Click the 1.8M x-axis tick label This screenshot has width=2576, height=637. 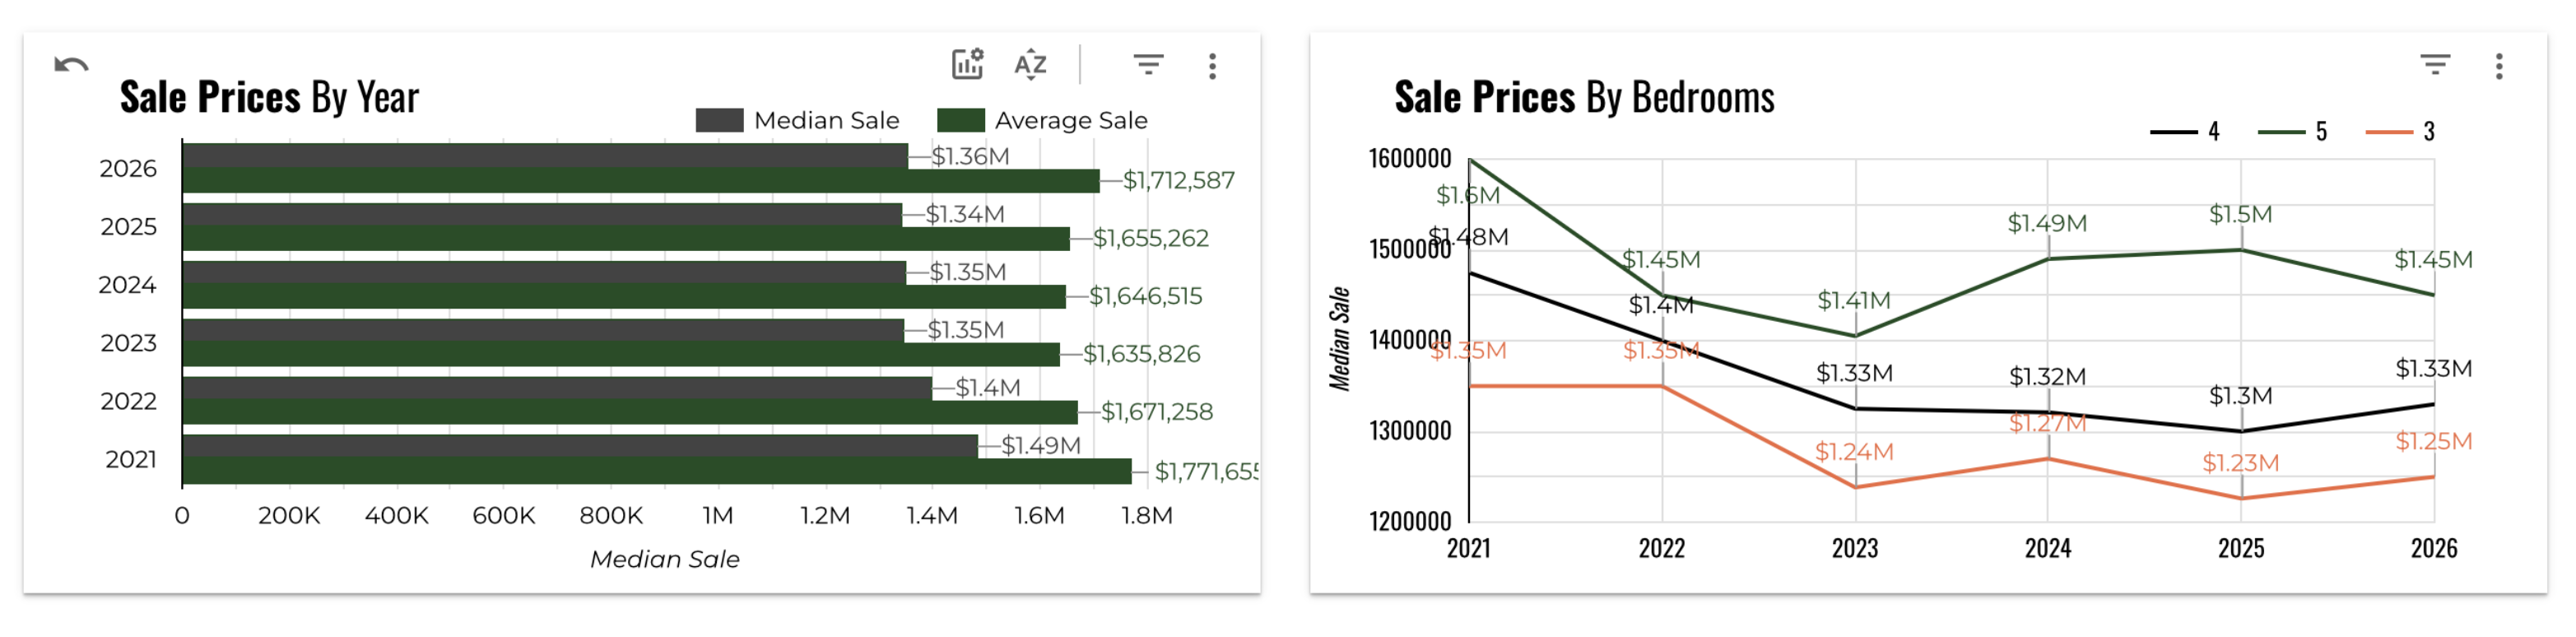[1146, 516]
